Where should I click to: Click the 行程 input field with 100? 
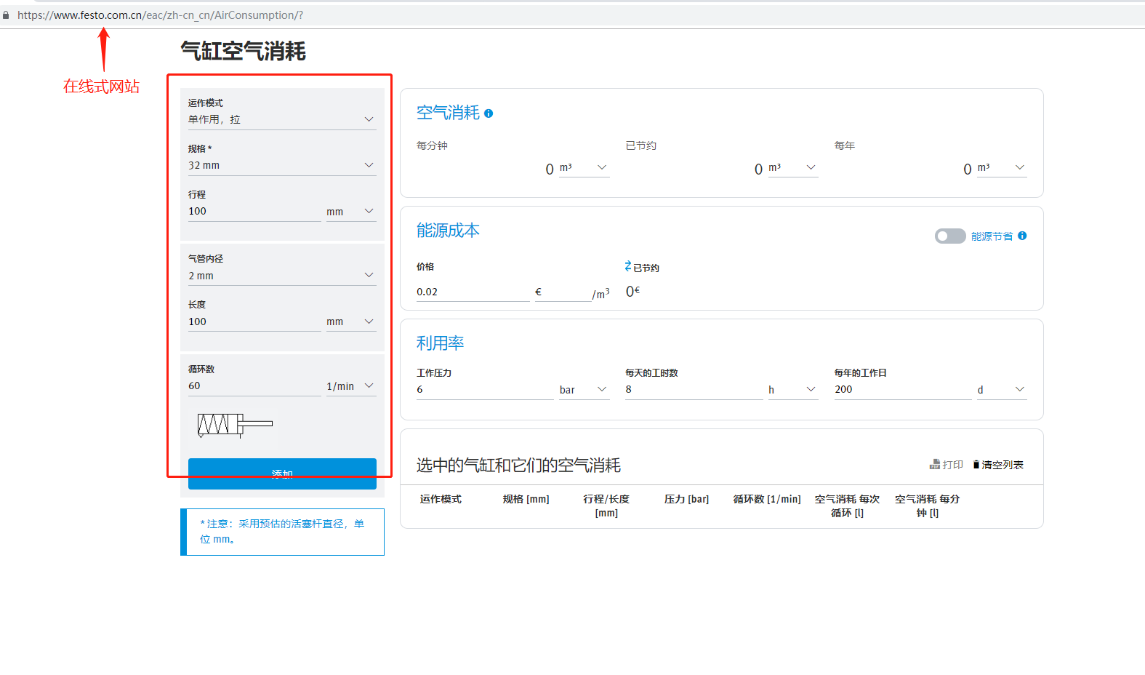tap(254, 212)
